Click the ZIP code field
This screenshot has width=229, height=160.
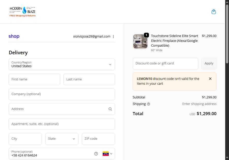(98, 139)
